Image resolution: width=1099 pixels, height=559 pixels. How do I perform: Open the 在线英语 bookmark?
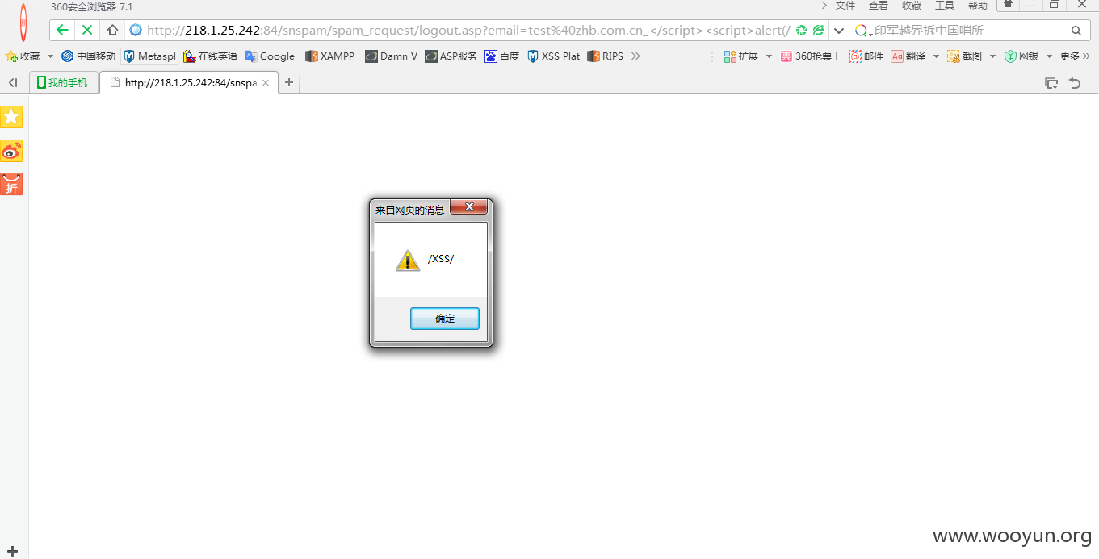(x=210, y=56)
